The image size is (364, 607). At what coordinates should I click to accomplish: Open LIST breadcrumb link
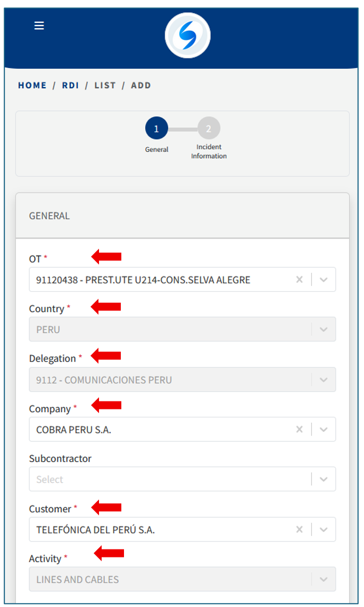tap(105, 85)
